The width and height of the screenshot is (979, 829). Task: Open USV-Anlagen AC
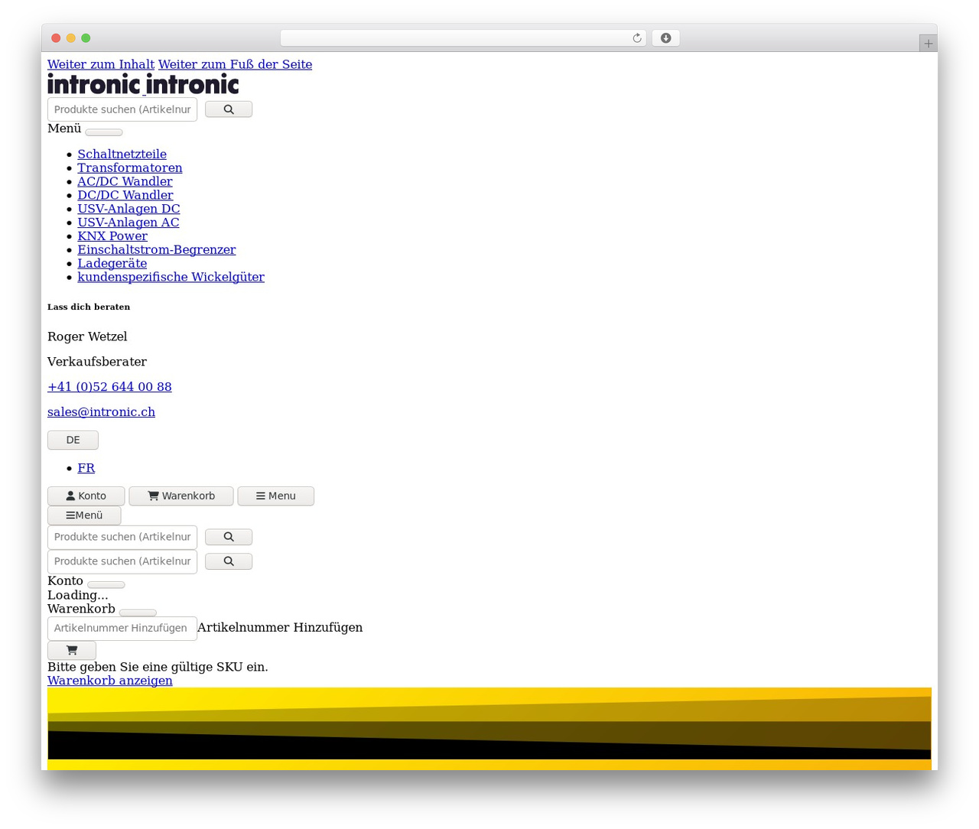(128, 223)
